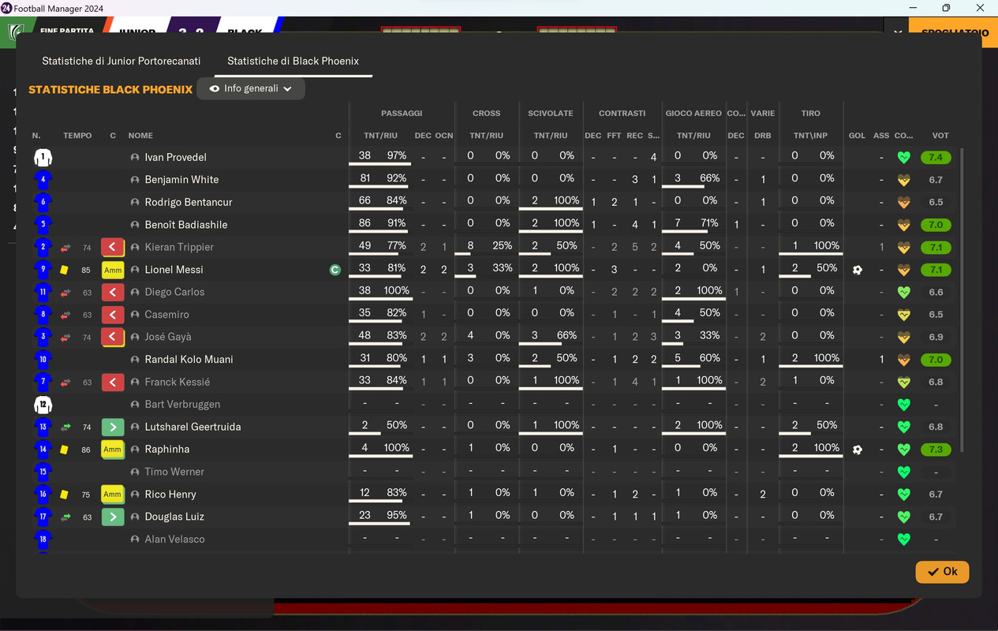Select the Statistiche di Black Phoenix tab
Viewport: 998px width, 631px height.
[293, 61]
